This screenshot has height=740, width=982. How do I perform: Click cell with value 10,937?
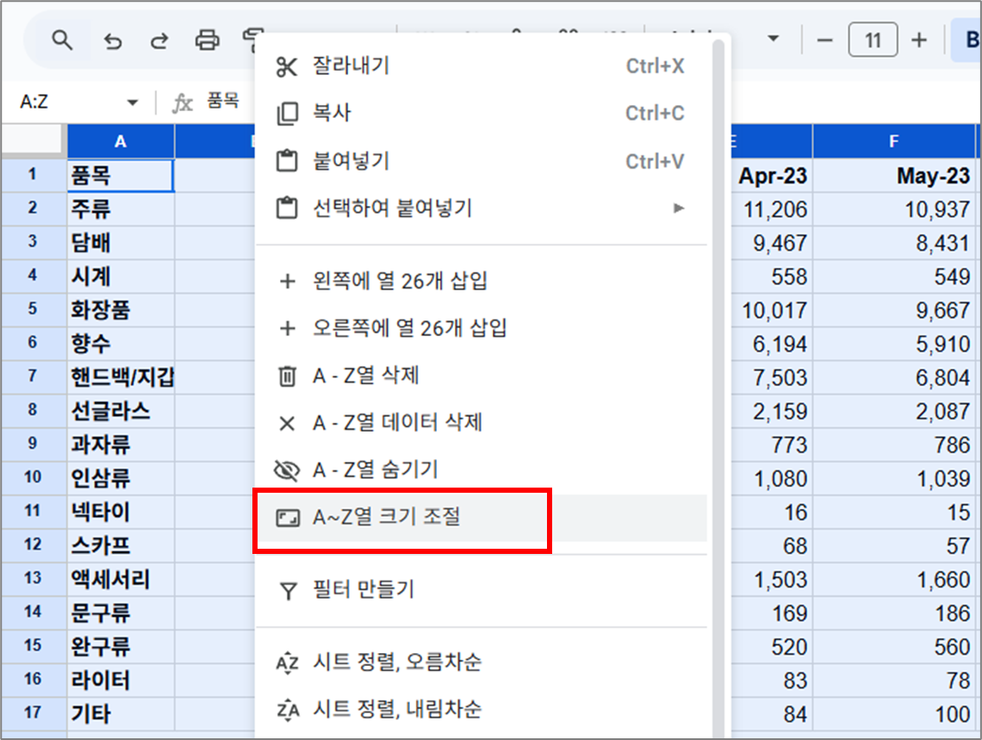click(x=893, y=208)
